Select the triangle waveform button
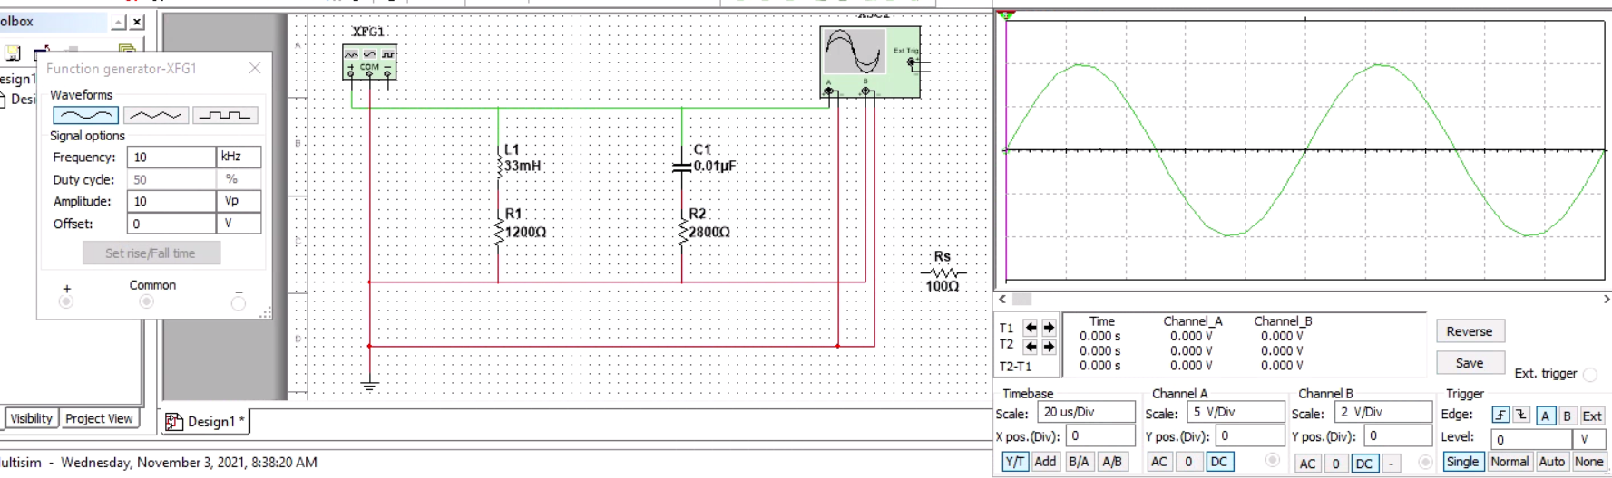This screenshot has height=478, width=1612. (x=155, y=115)
